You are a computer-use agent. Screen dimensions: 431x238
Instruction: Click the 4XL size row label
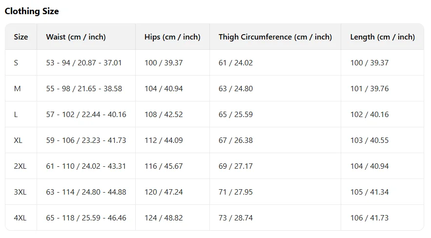tap(20, 218)
